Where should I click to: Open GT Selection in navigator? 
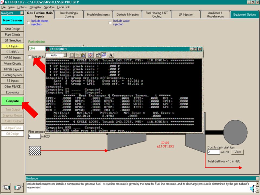12,40
